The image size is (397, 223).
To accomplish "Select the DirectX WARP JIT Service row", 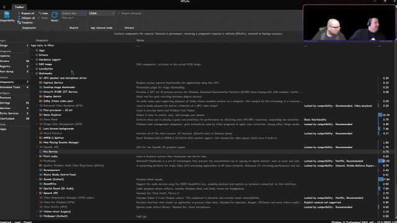I will pos(60,92).
